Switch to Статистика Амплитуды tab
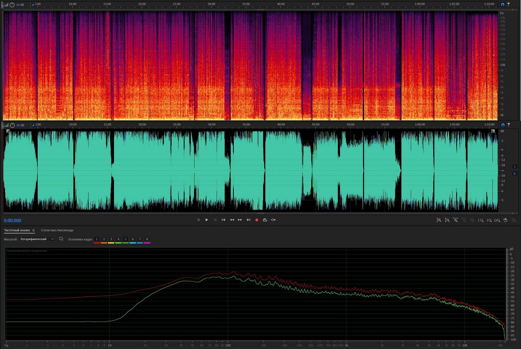The image size is (521, 349). click(x=57, y=230)
